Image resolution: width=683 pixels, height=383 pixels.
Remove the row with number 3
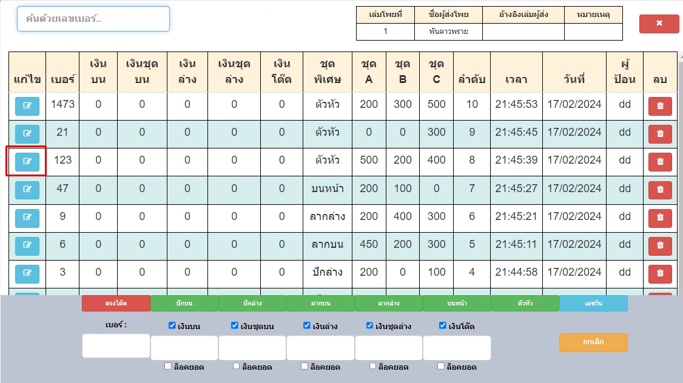[660, 273]
